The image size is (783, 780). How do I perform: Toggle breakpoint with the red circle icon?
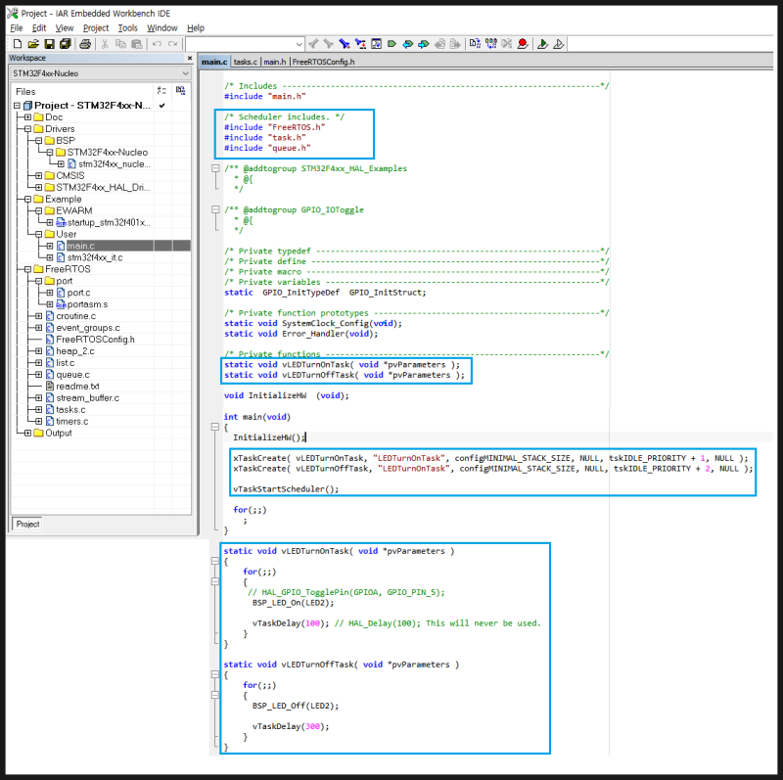tap(523, 44)
